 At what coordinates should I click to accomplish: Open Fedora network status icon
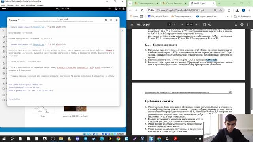coord(116,9)
